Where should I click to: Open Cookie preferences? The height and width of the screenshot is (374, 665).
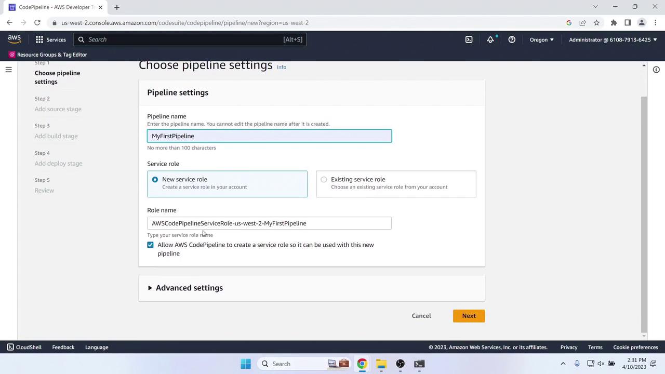pos(636,348)
